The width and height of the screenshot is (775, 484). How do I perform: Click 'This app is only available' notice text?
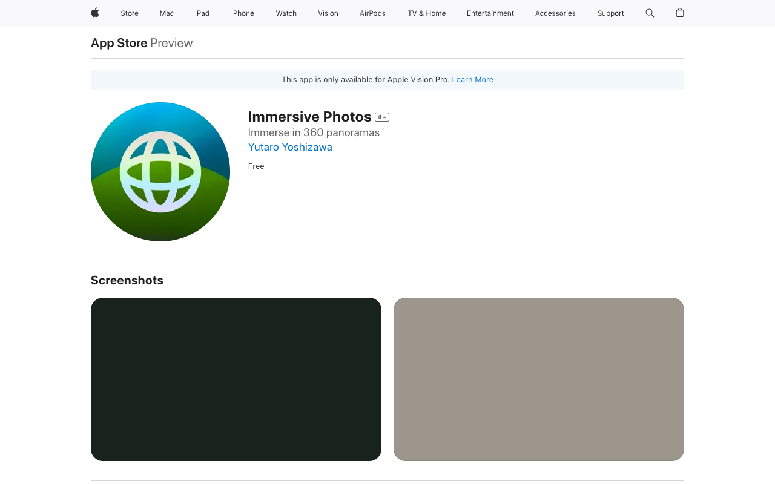pos(366,80)
